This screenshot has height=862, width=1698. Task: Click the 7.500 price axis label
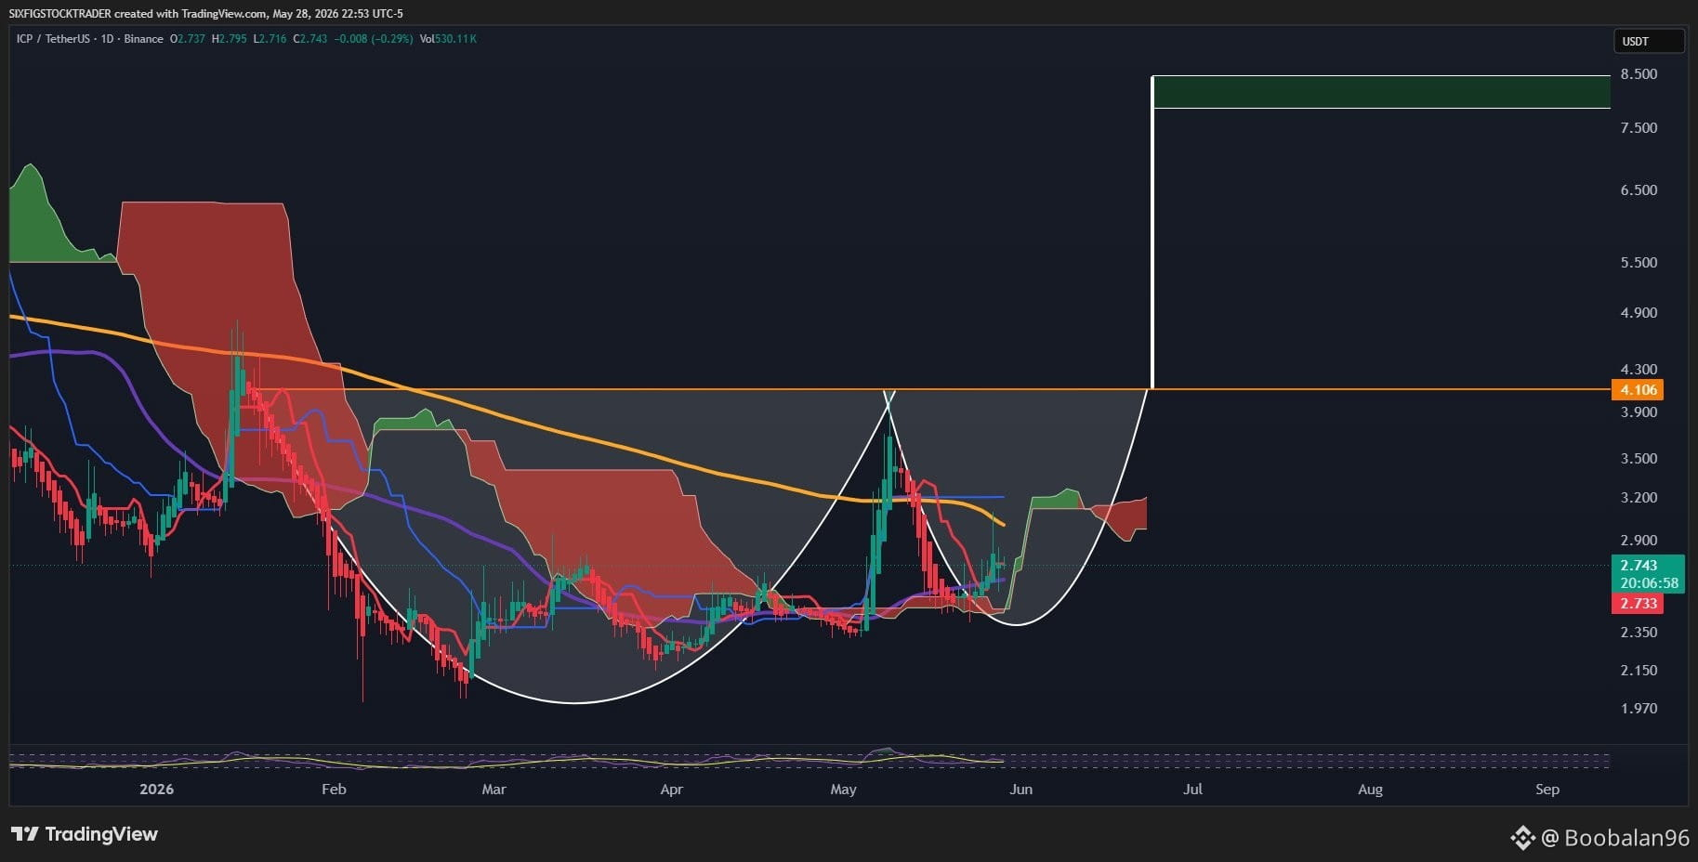pos(1639,128)
